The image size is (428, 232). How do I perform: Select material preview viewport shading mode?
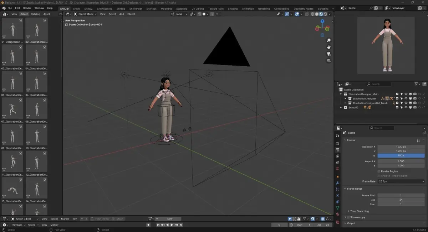(x=321, y=14)
